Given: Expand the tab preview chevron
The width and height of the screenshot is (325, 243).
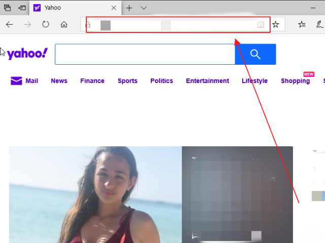Looking at the screenshot, I should (x=144, y=8).
